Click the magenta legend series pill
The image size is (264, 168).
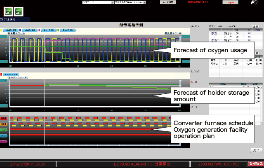click(49, 30)
